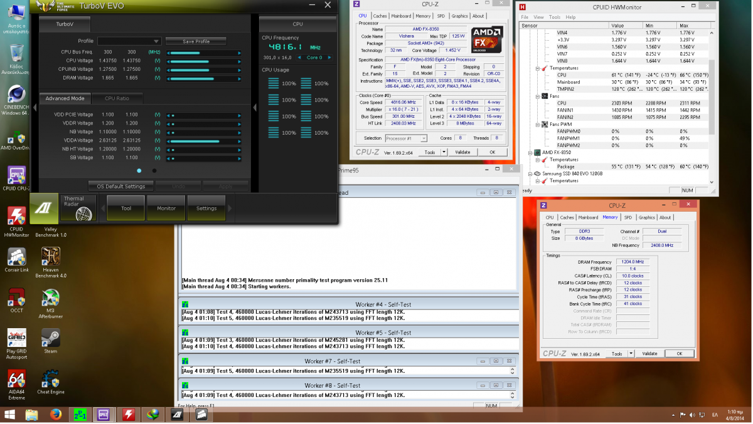Open the Windows Start button

click(9, 415)
